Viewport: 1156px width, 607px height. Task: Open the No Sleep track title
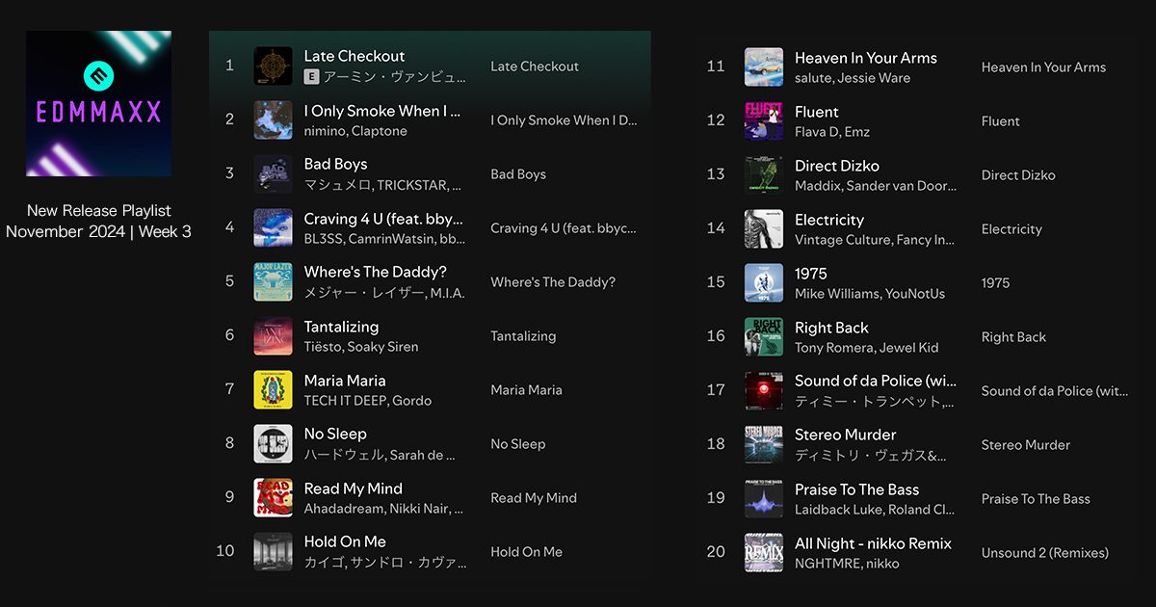[x=335, y=434]
